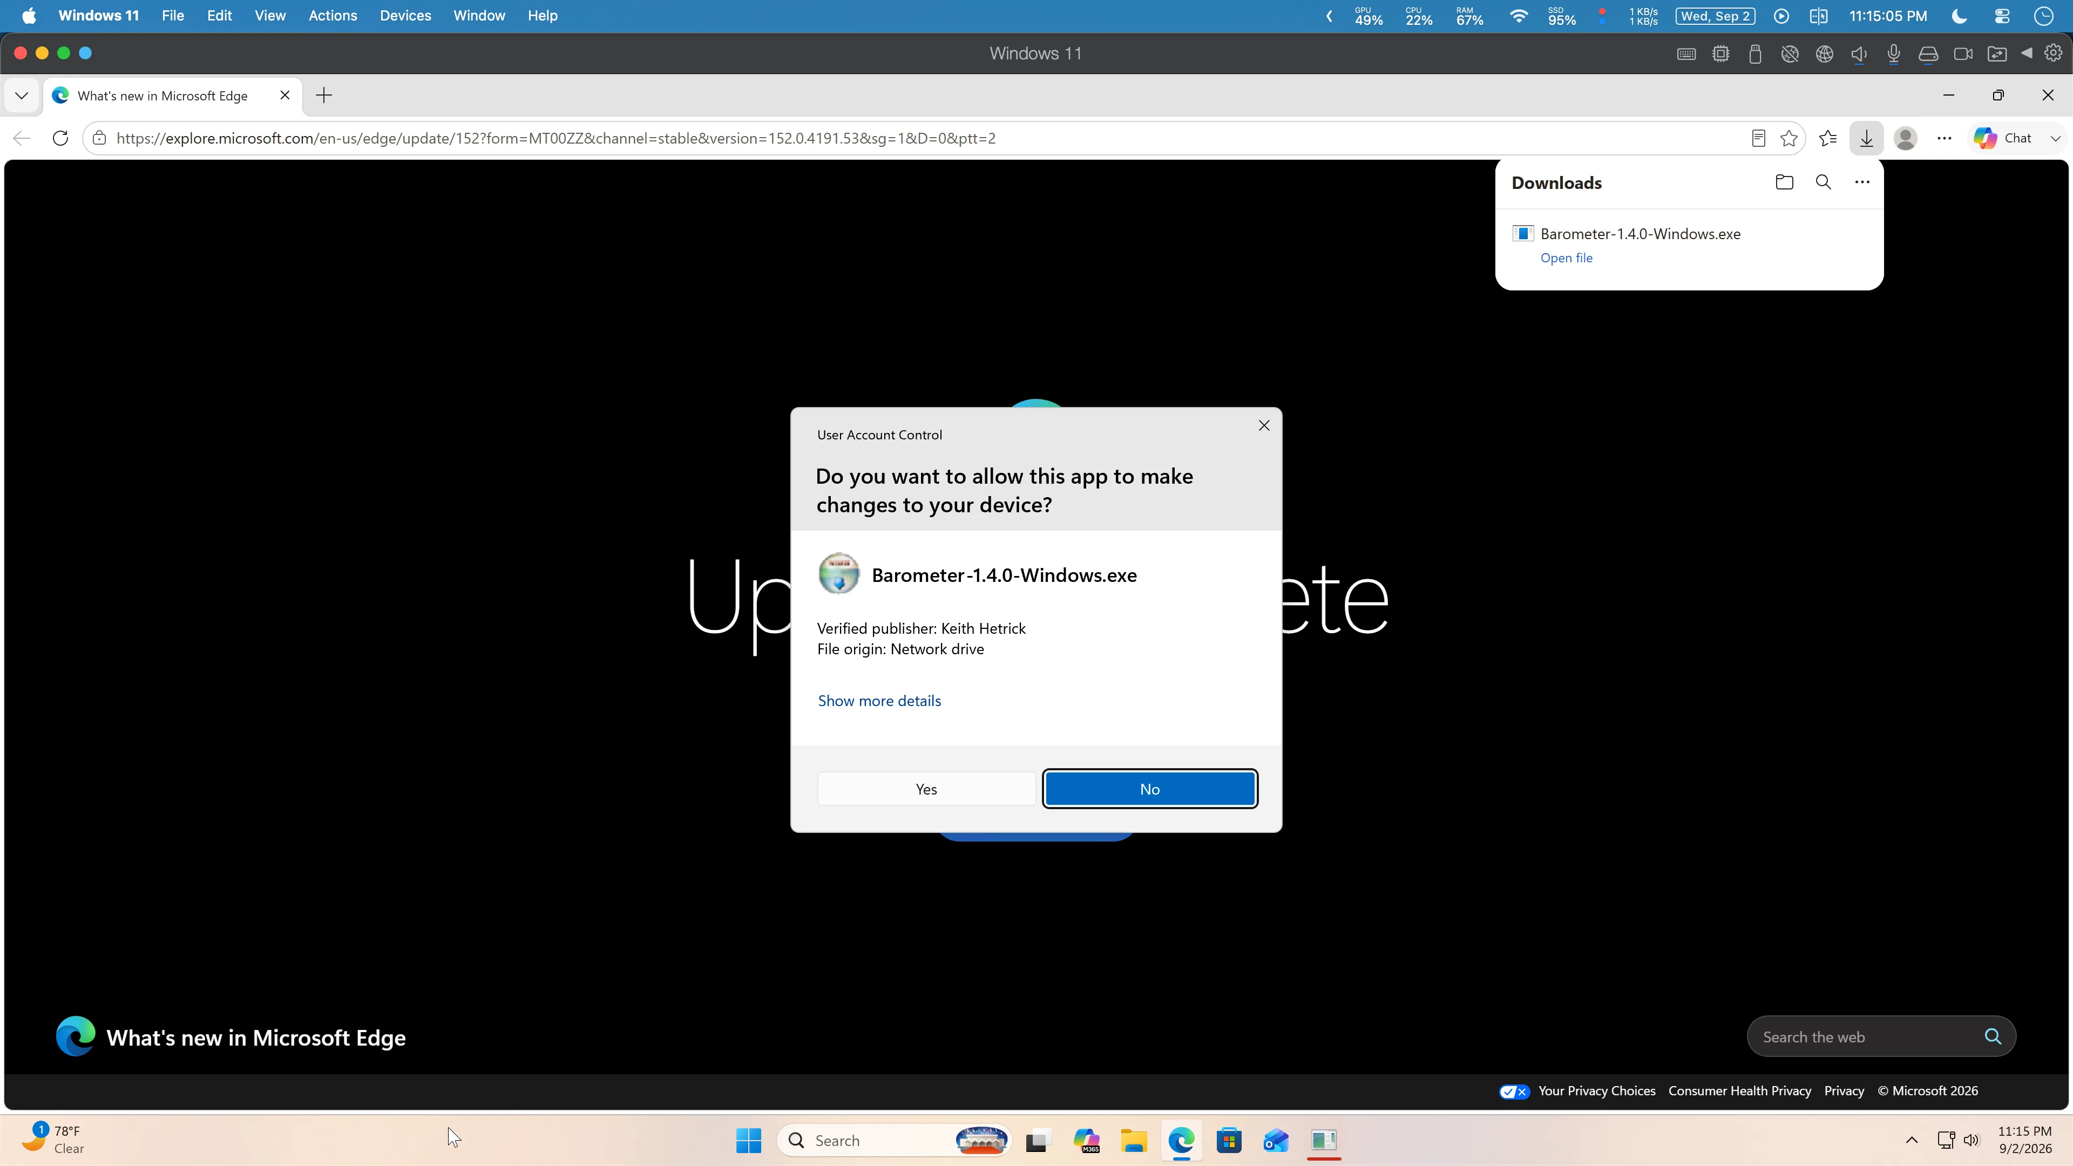Click No in User Account Control dialog

pos(1150,789)
